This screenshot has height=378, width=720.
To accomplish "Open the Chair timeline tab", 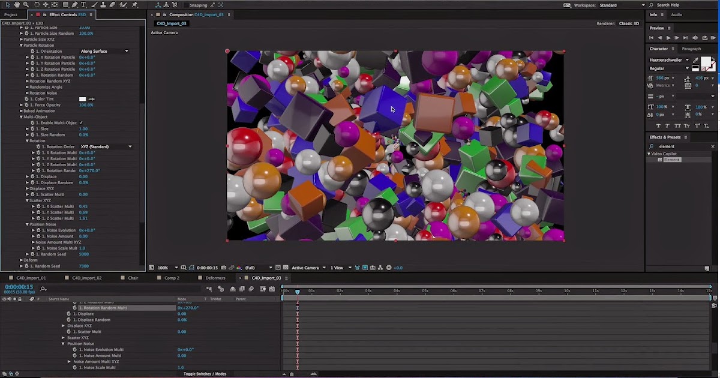I will pyautogui.click(x=133, y=278).
